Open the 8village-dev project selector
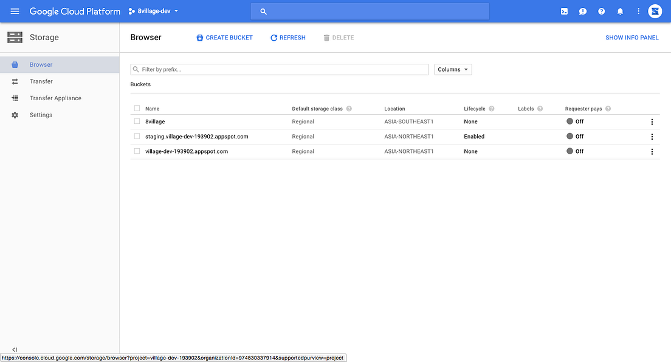The image size is (671, 362). click(x=153, y=10)
